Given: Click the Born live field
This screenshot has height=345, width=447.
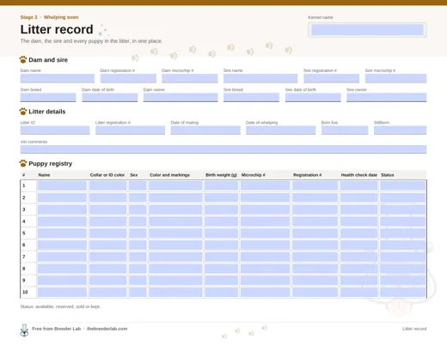Looking at the screenshot, I should [x=345, y=130].
